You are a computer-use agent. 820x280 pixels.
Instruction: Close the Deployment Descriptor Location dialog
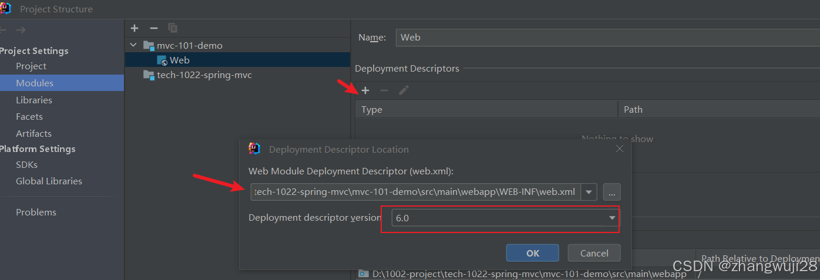coord(619,149)
